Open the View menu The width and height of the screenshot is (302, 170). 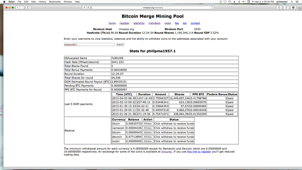pos(33,2)
